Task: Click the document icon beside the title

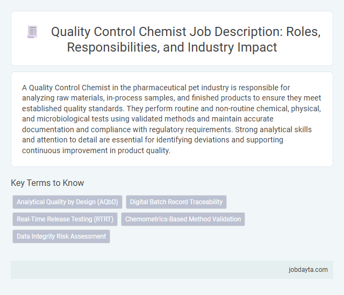Action: pos(32,32)
